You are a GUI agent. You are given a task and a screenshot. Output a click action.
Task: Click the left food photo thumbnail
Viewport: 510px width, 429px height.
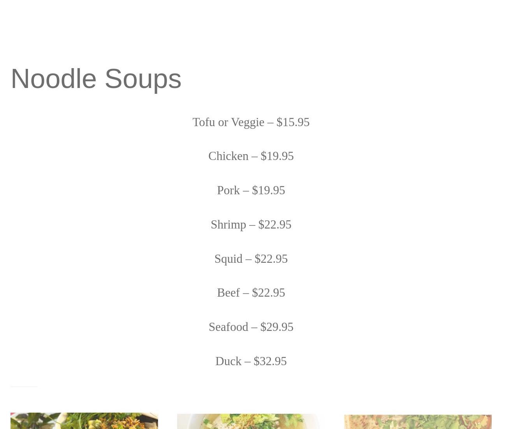(84, 421)
